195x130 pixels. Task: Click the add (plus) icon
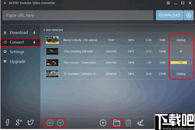point(103,123)
